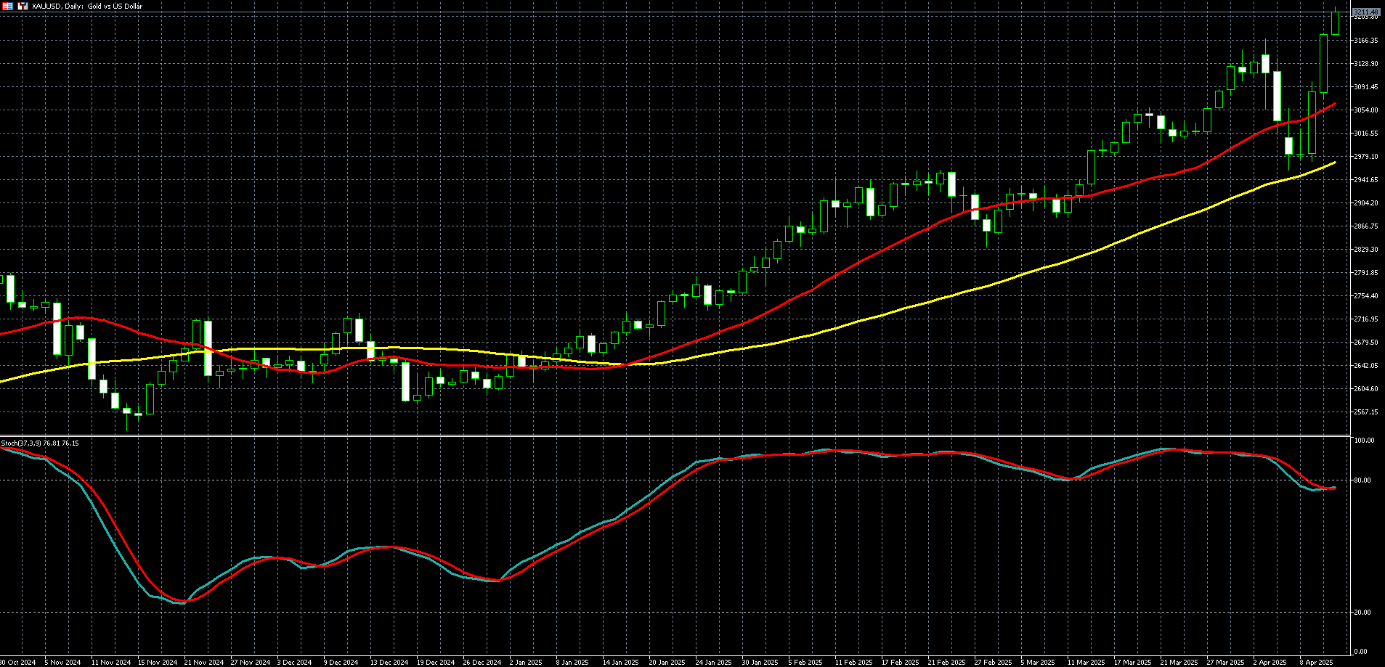Select the Stoch(37,3,9) indicator label
The image size is (1385, 667).
click(x=40, y=443)
